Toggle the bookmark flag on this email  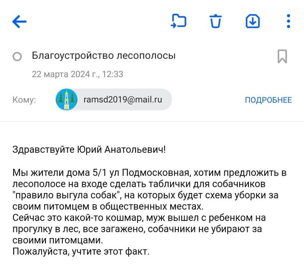coord(282,57)
